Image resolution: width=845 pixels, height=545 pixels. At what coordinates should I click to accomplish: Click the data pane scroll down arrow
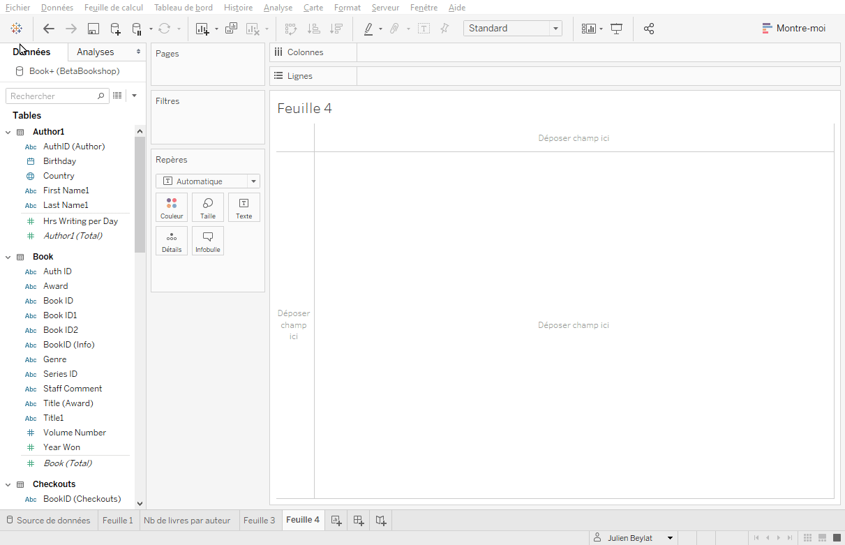[x=140, y=503]
